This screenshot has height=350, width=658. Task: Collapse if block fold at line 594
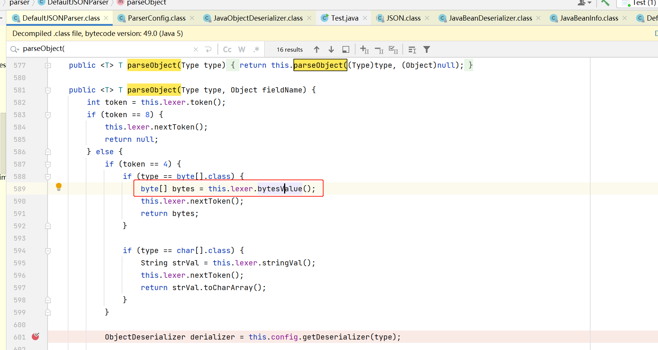tap(48, 251)
